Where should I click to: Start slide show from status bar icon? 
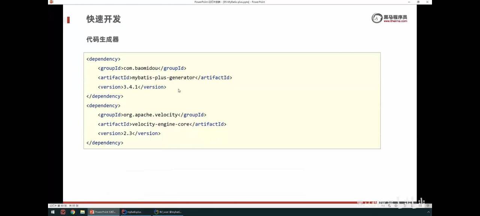coord(428,205)
